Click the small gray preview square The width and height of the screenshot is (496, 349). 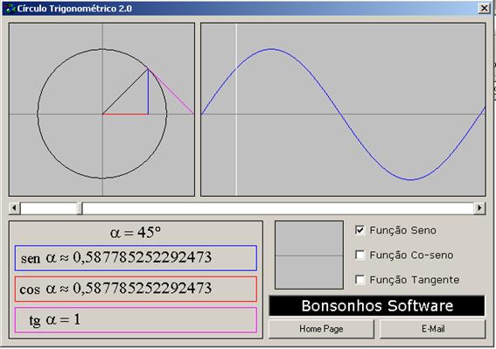(309, 255)
